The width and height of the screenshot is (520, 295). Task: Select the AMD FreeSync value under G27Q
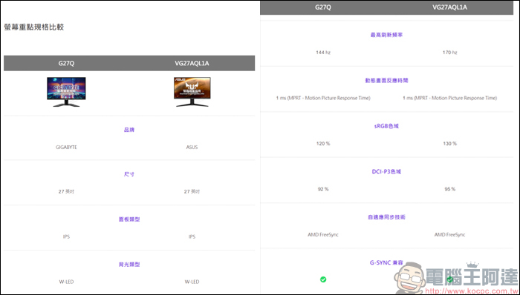pos(323,235)
